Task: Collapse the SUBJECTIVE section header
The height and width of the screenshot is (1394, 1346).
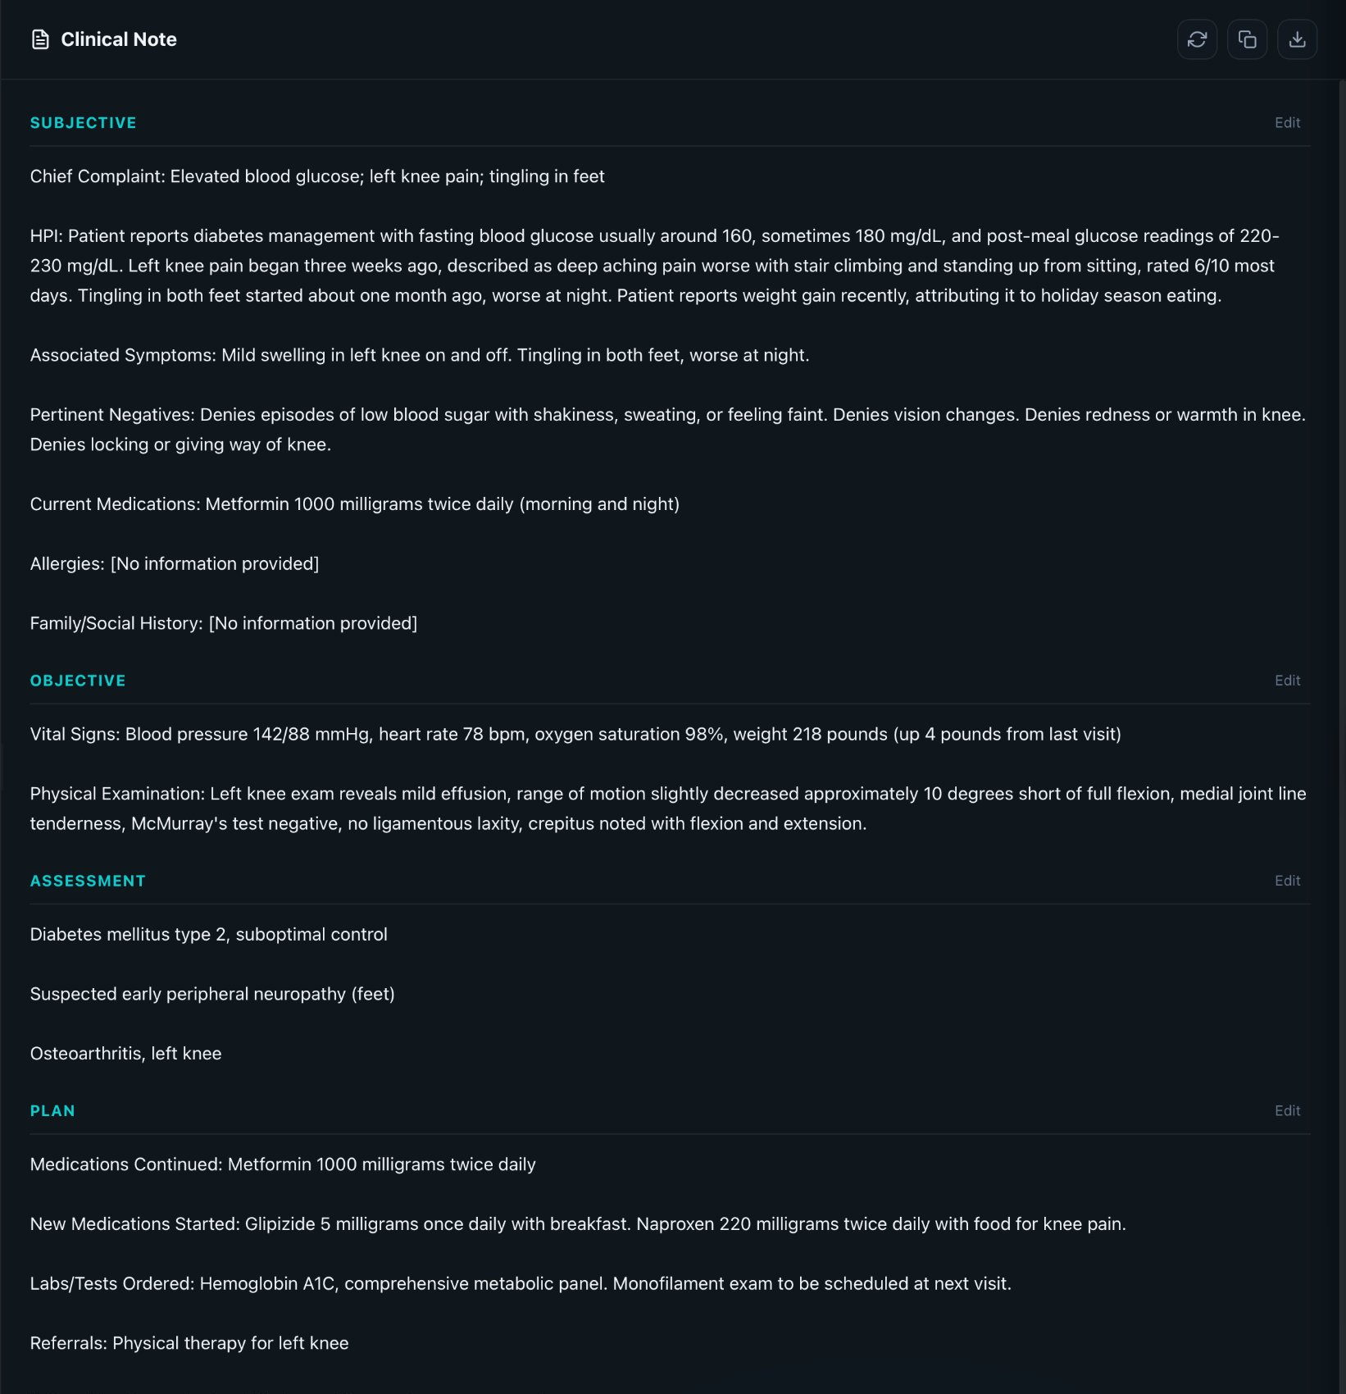Action: click(x=83, y=122)
